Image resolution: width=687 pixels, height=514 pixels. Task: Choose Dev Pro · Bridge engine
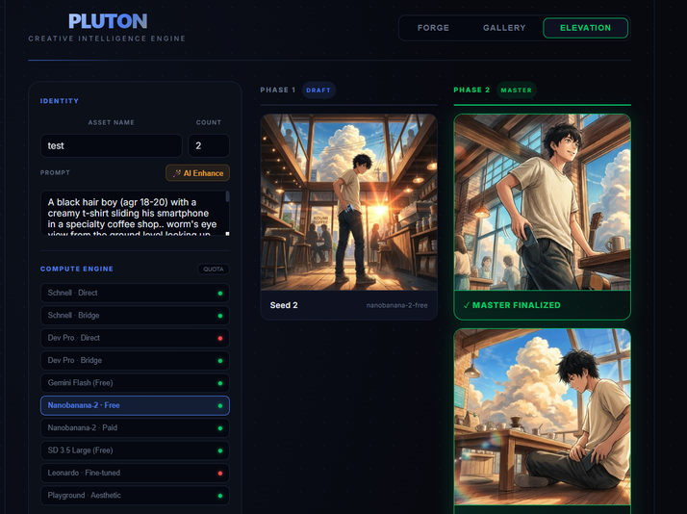135,360
